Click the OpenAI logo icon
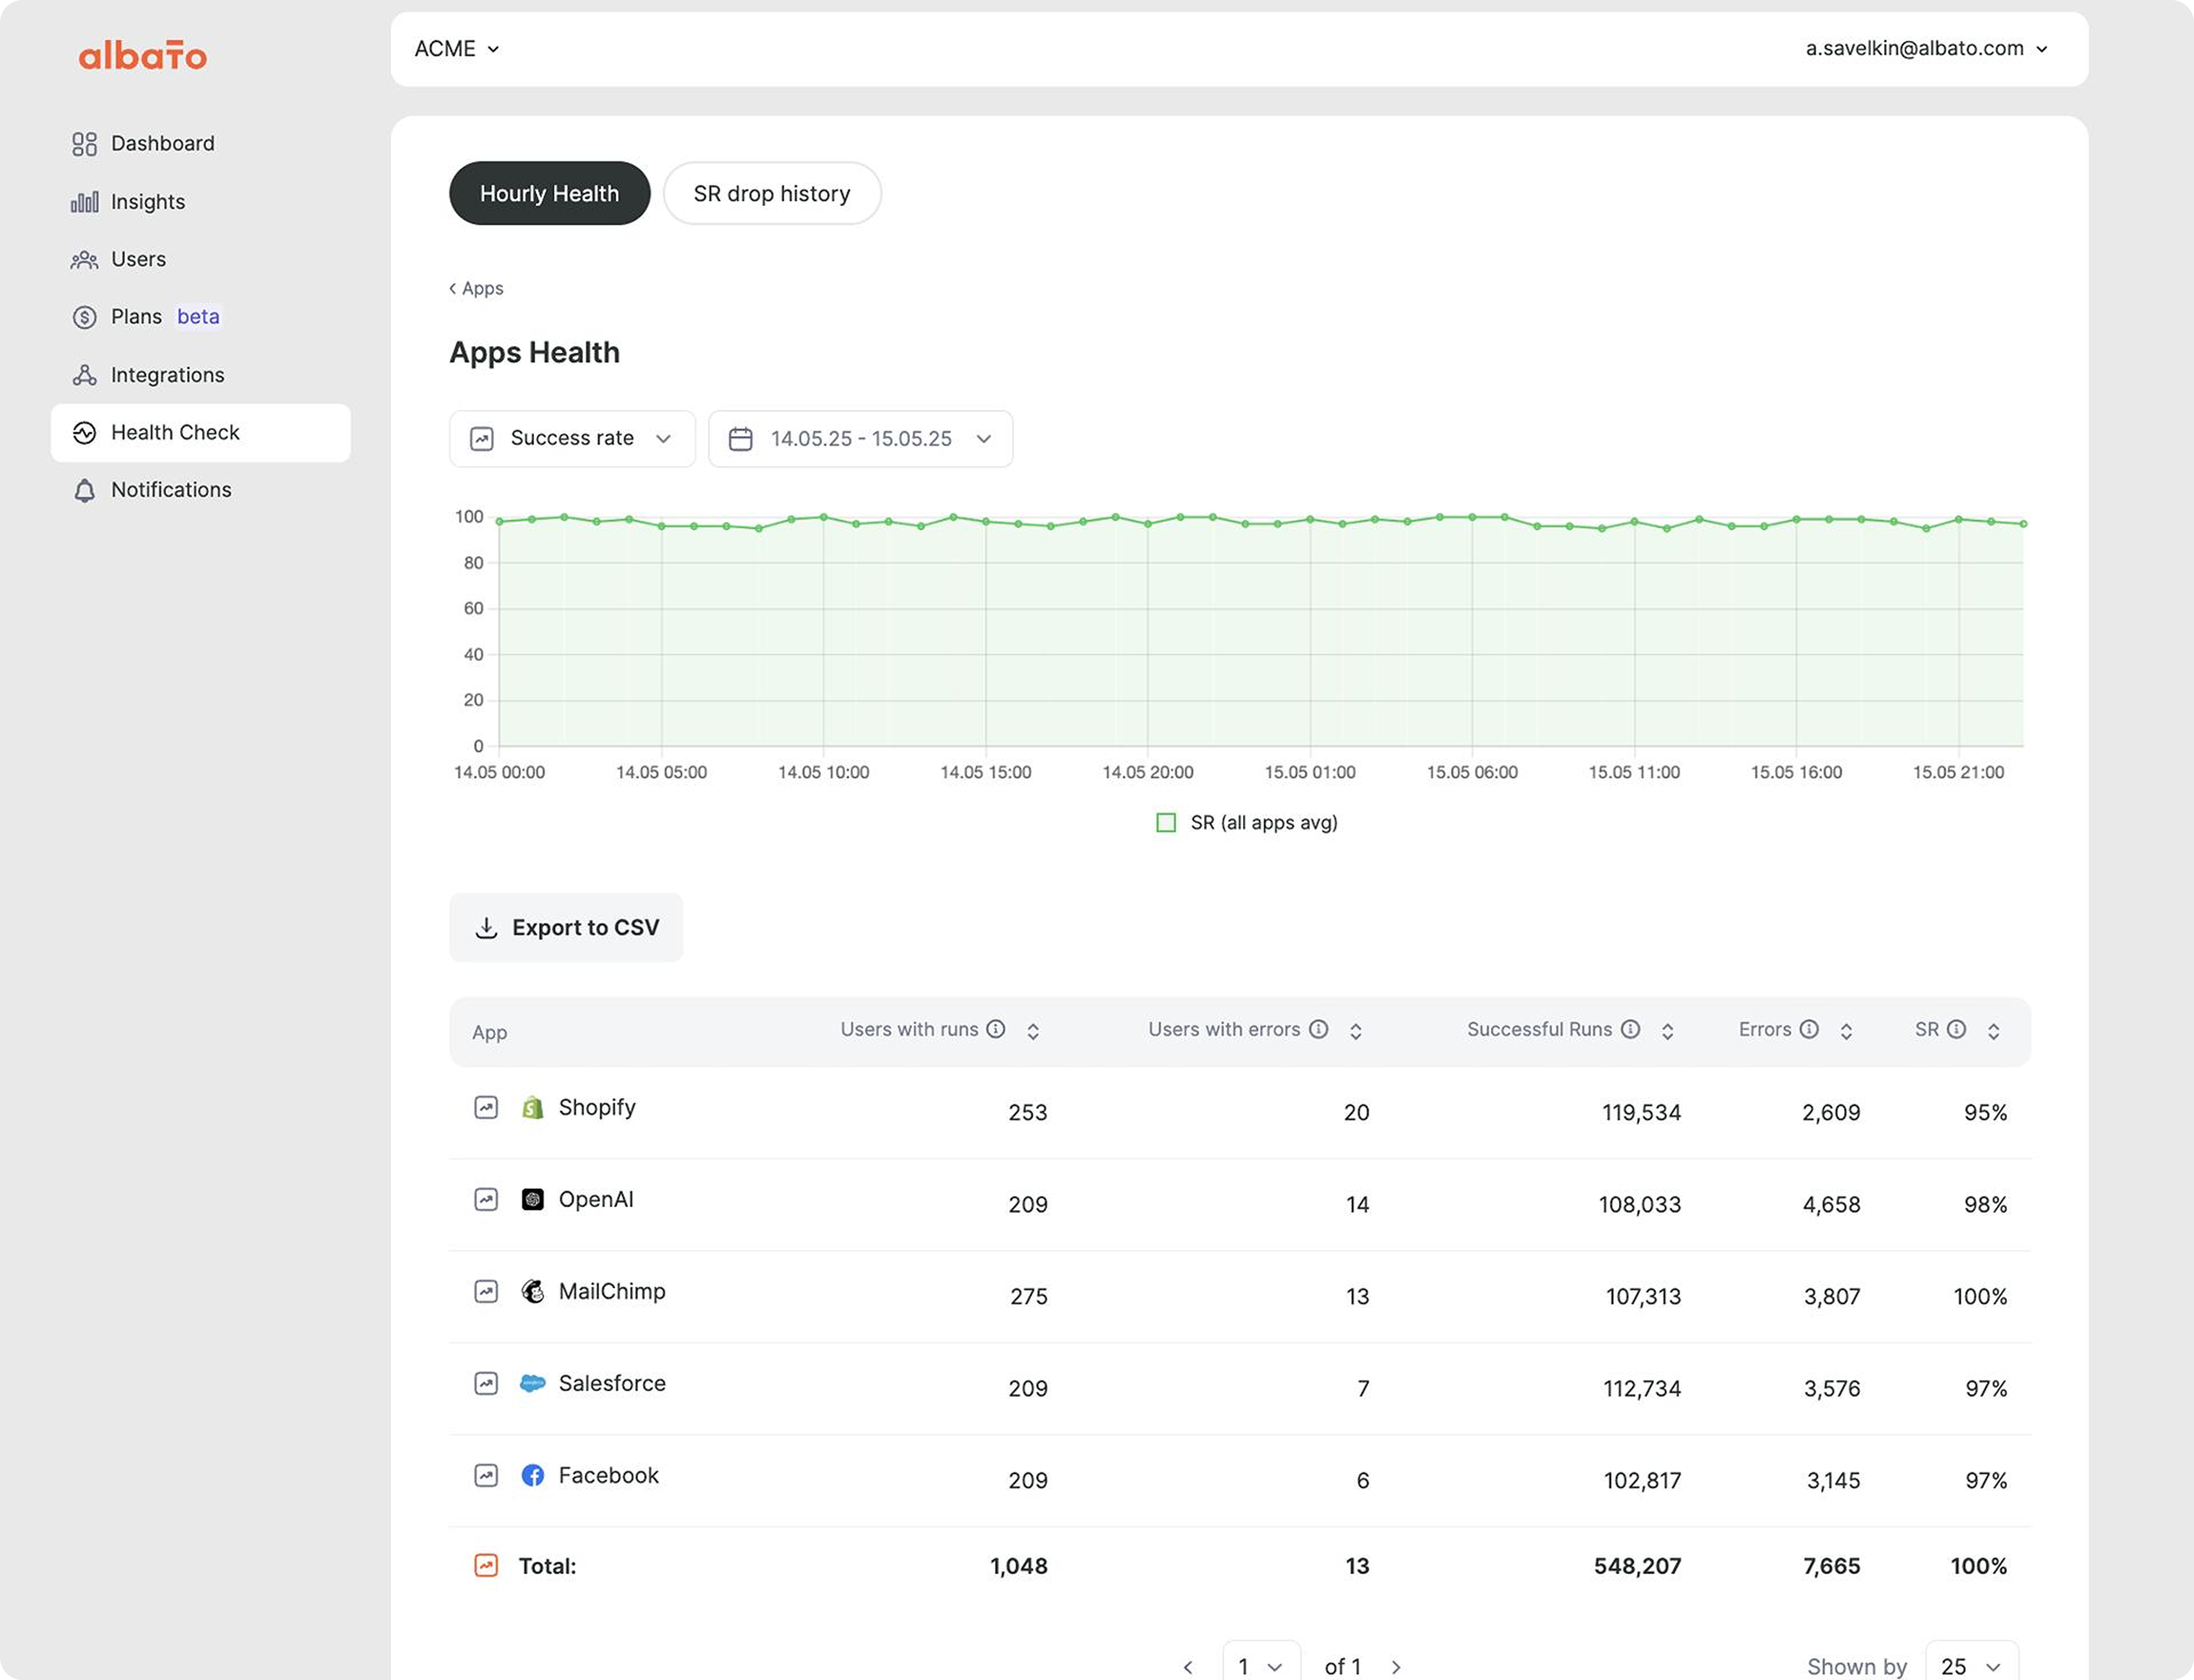The width and height of the screenshot is (2194, 1680). (x=533, y=1199)
